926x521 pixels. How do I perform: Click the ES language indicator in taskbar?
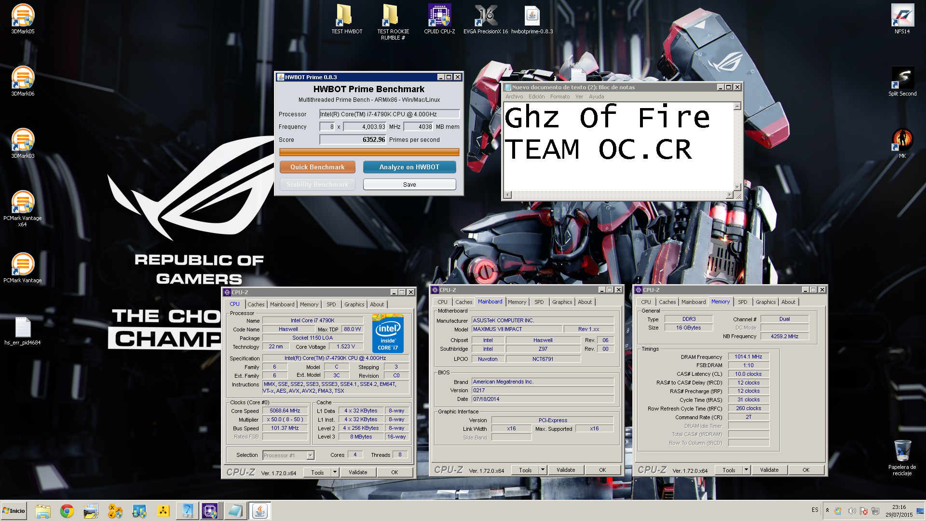point(815,510)
